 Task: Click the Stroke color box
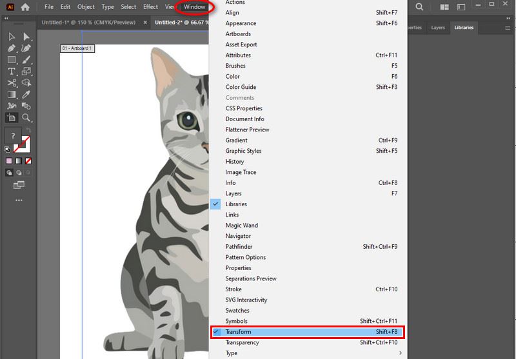[x=25, y=146]
